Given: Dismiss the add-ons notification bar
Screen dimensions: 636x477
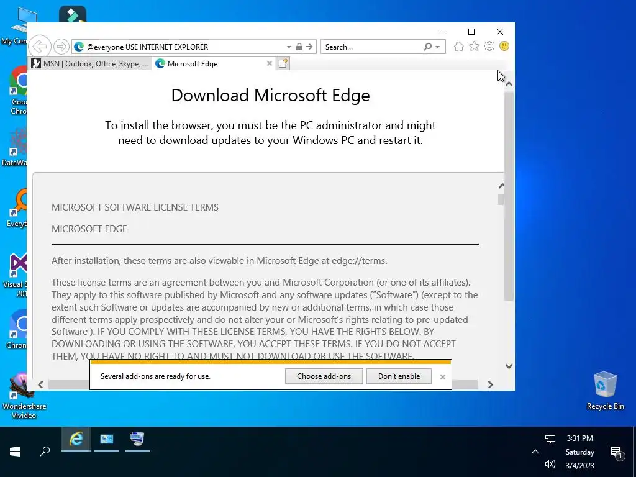Looking at the screenshot, I should 442,377.
